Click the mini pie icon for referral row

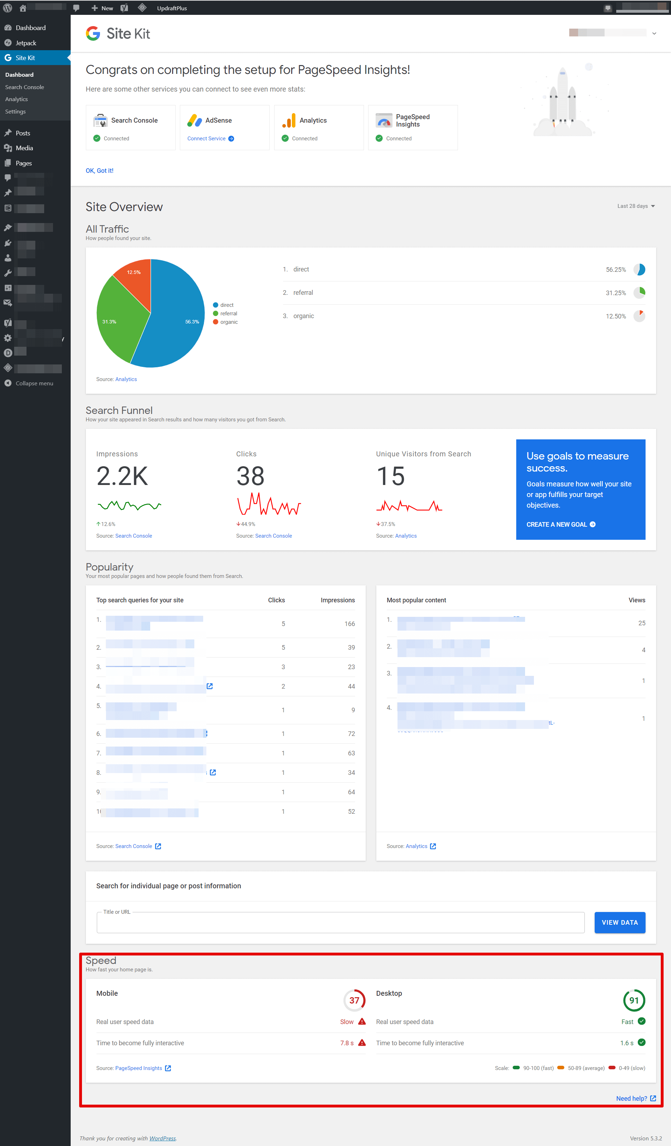639,293
